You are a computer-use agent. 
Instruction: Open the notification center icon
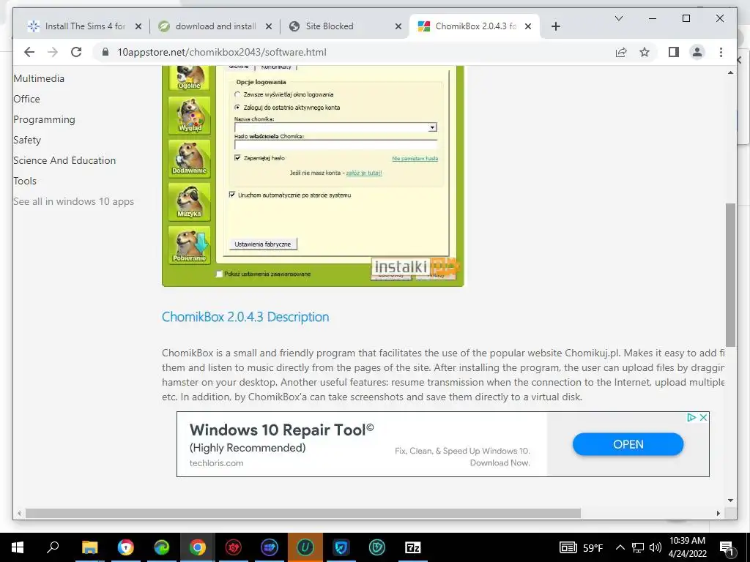tap(726, 547)
